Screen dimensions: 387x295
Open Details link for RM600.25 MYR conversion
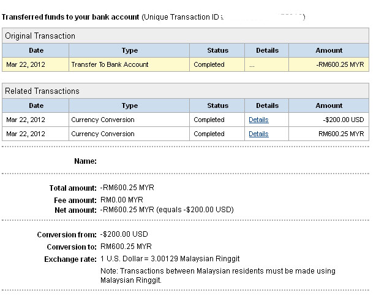[x=258, y=134]
